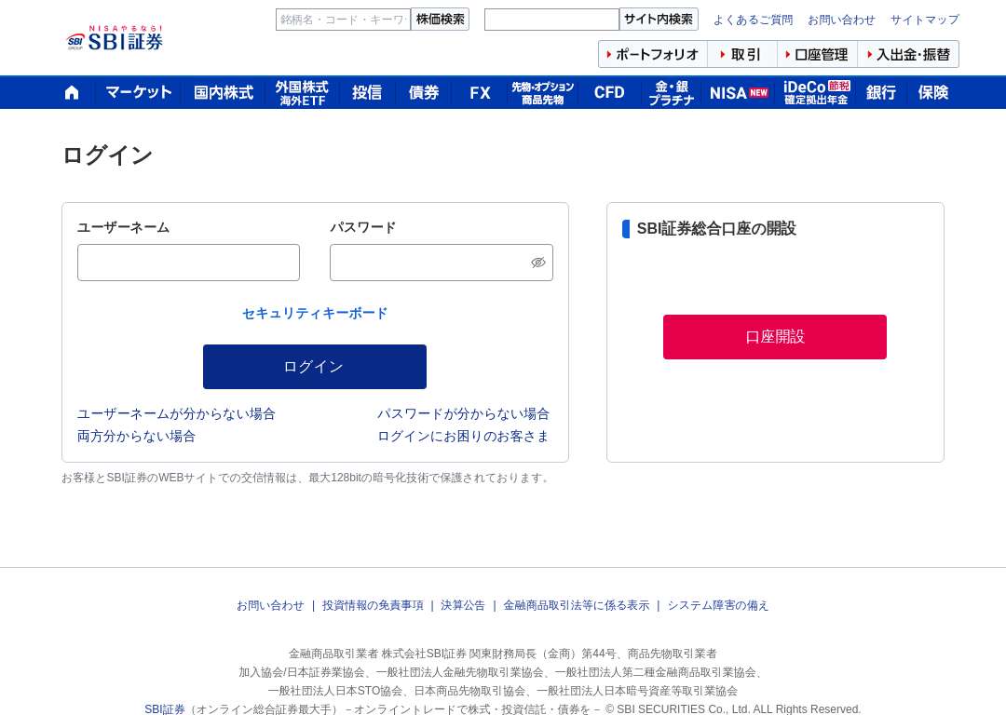Select 債券 in navigation bar
The height and width of the screenshot is (715, 1006).
(424, 92)
